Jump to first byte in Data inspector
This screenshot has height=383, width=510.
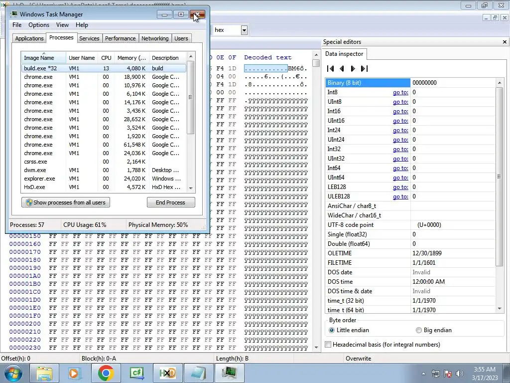click(331, 68)
